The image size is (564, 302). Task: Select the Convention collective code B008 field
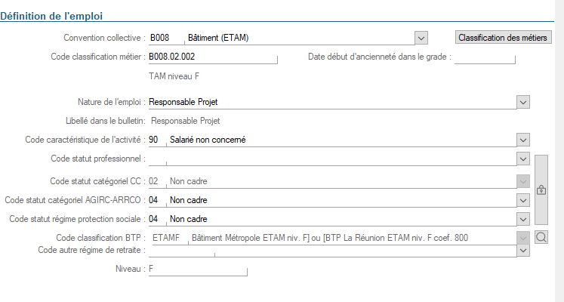(x=166, y=38)
